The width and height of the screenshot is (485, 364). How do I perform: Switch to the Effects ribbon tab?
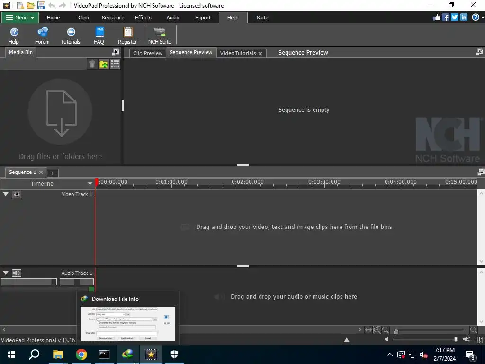(143, 18)
